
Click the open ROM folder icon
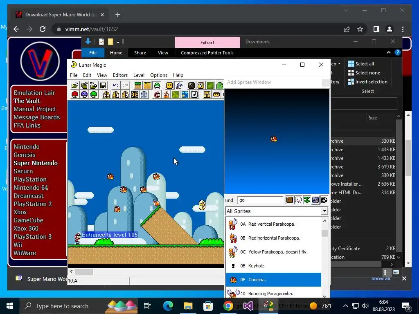tap(75, 85)
